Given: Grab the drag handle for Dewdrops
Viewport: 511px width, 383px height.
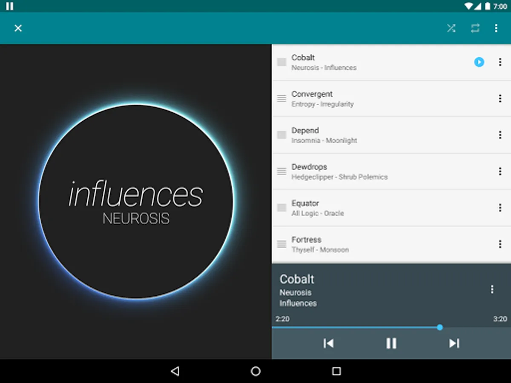Looking at the screenshot, I should coord(281,171).
